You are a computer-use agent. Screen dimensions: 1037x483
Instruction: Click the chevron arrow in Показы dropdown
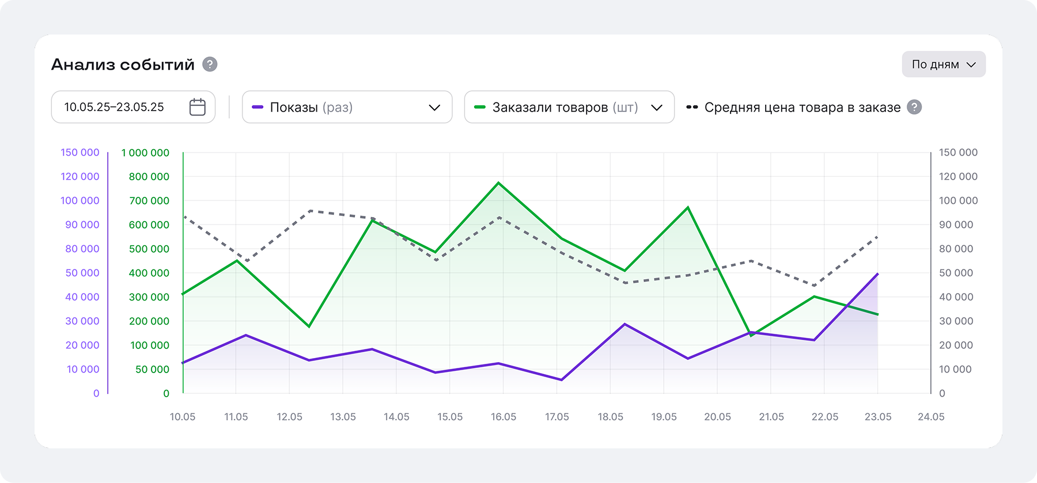click(x=434, y=108)
